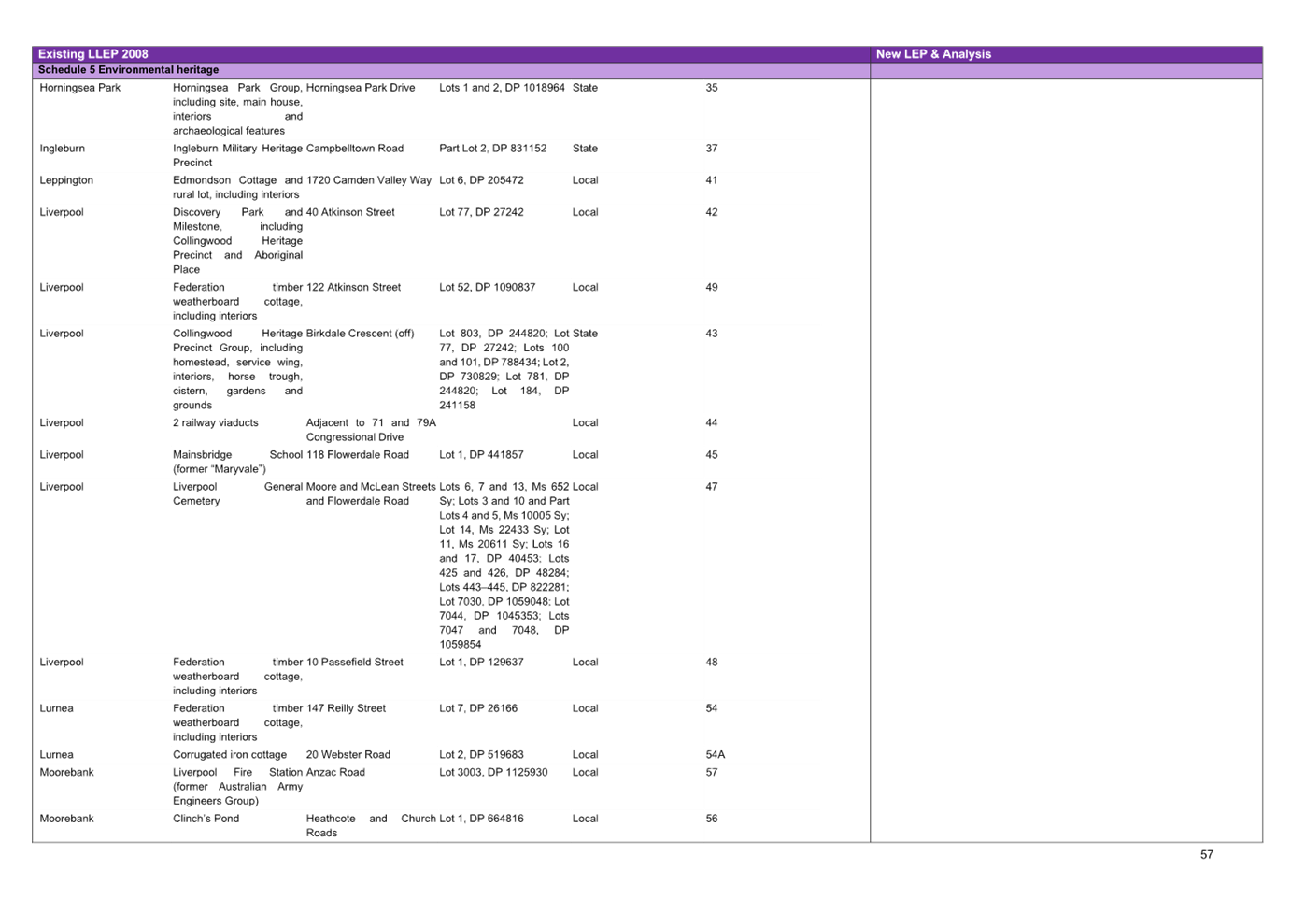
Task: Select 'Schedule 5 Environmental heritage' subheading
Action: coord(128,70)
